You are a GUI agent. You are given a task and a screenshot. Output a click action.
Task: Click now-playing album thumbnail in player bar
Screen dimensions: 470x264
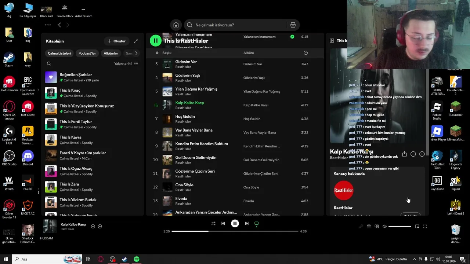click(x=50, y=227)
